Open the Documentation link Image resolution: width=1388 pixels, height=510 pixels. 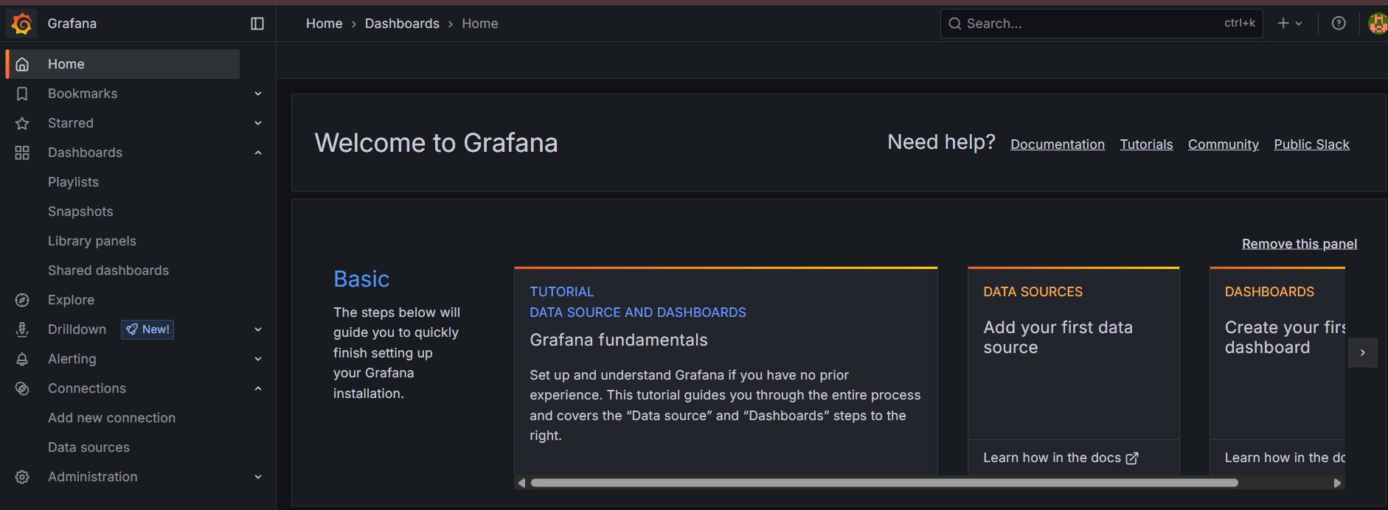coord(1058,144)
